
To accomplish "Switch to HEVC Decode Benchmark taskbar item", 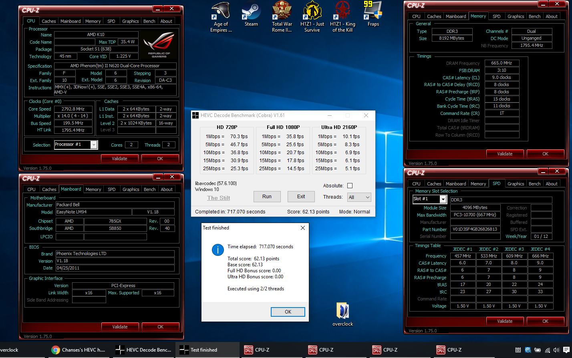I will [x=143, y=350].
